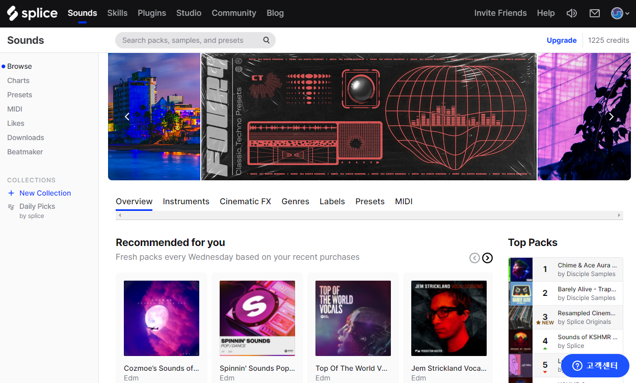Show next banner slide
The width and height of the screenshot is (636, 383).
pos(611,117)
